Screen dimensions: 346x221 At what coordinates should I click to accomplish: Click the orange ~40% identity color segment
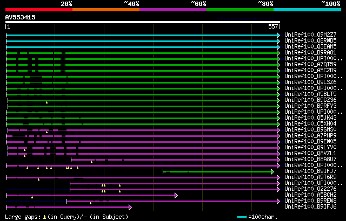106,10
